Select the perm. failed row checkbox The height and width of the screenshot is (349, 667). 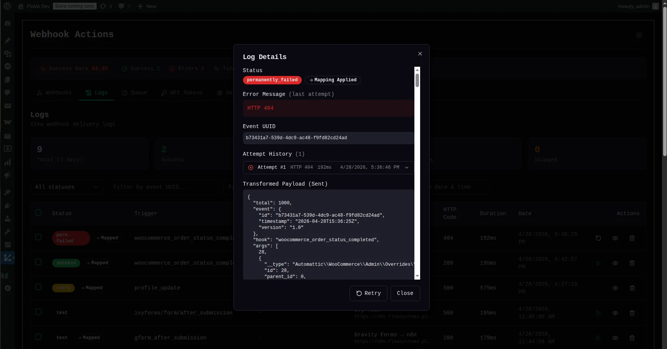[x=38, y=237]
